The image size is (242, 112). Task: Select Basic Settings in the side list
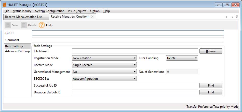point(17,46)
